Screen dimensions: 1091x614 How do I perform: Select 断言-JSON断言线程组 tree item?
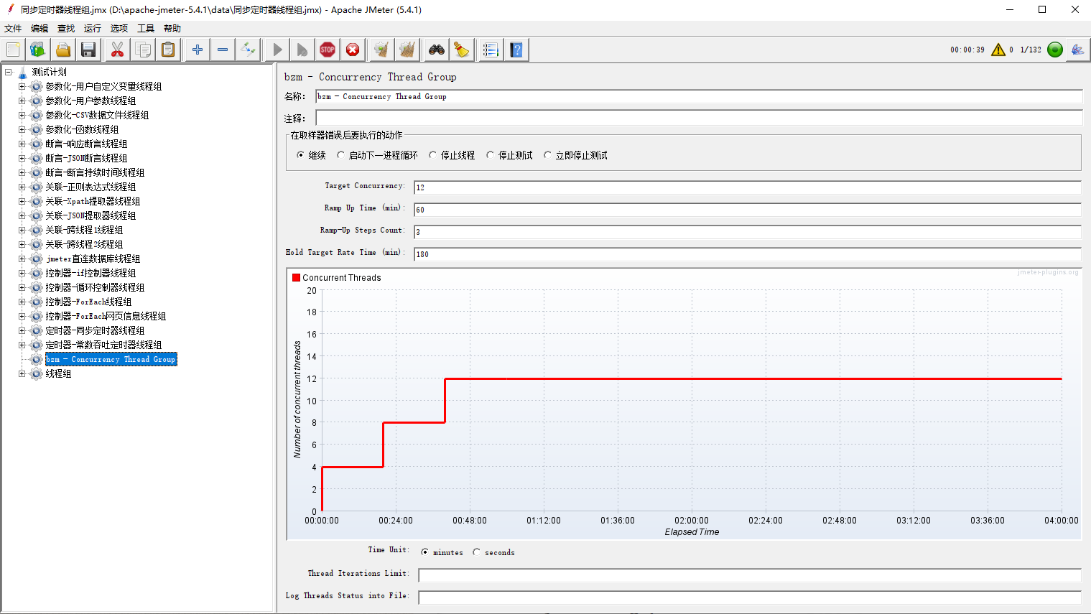[x=86, y=158]
